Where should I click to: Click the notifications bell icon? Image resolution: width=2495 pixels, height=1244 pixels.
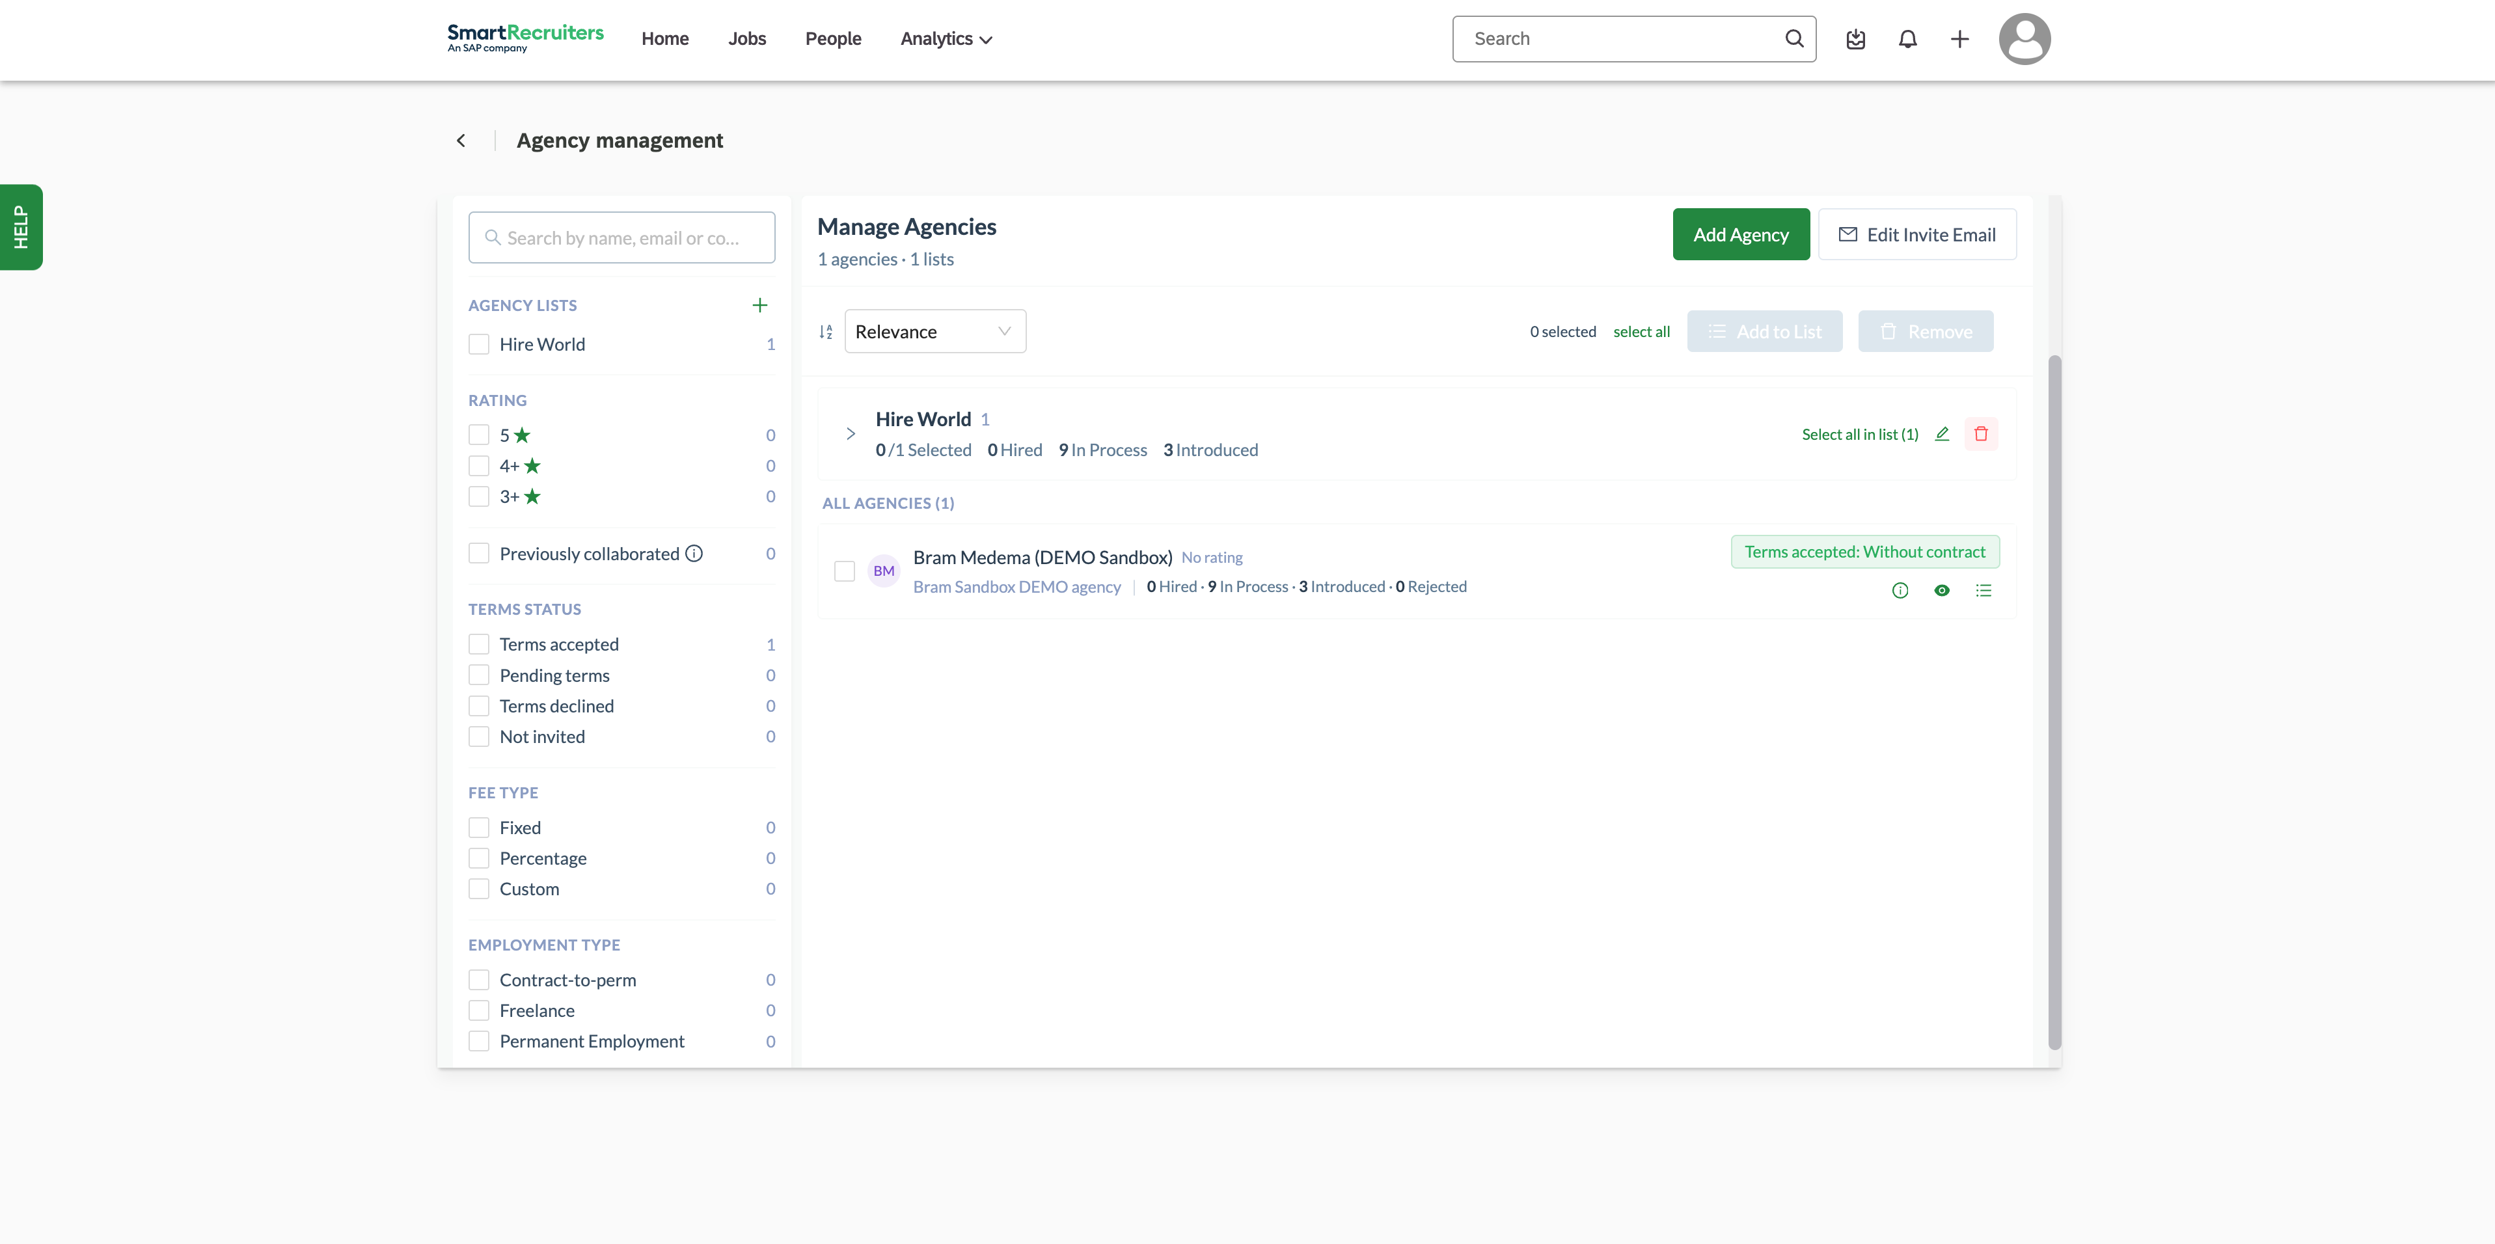tap(1907, 39)
